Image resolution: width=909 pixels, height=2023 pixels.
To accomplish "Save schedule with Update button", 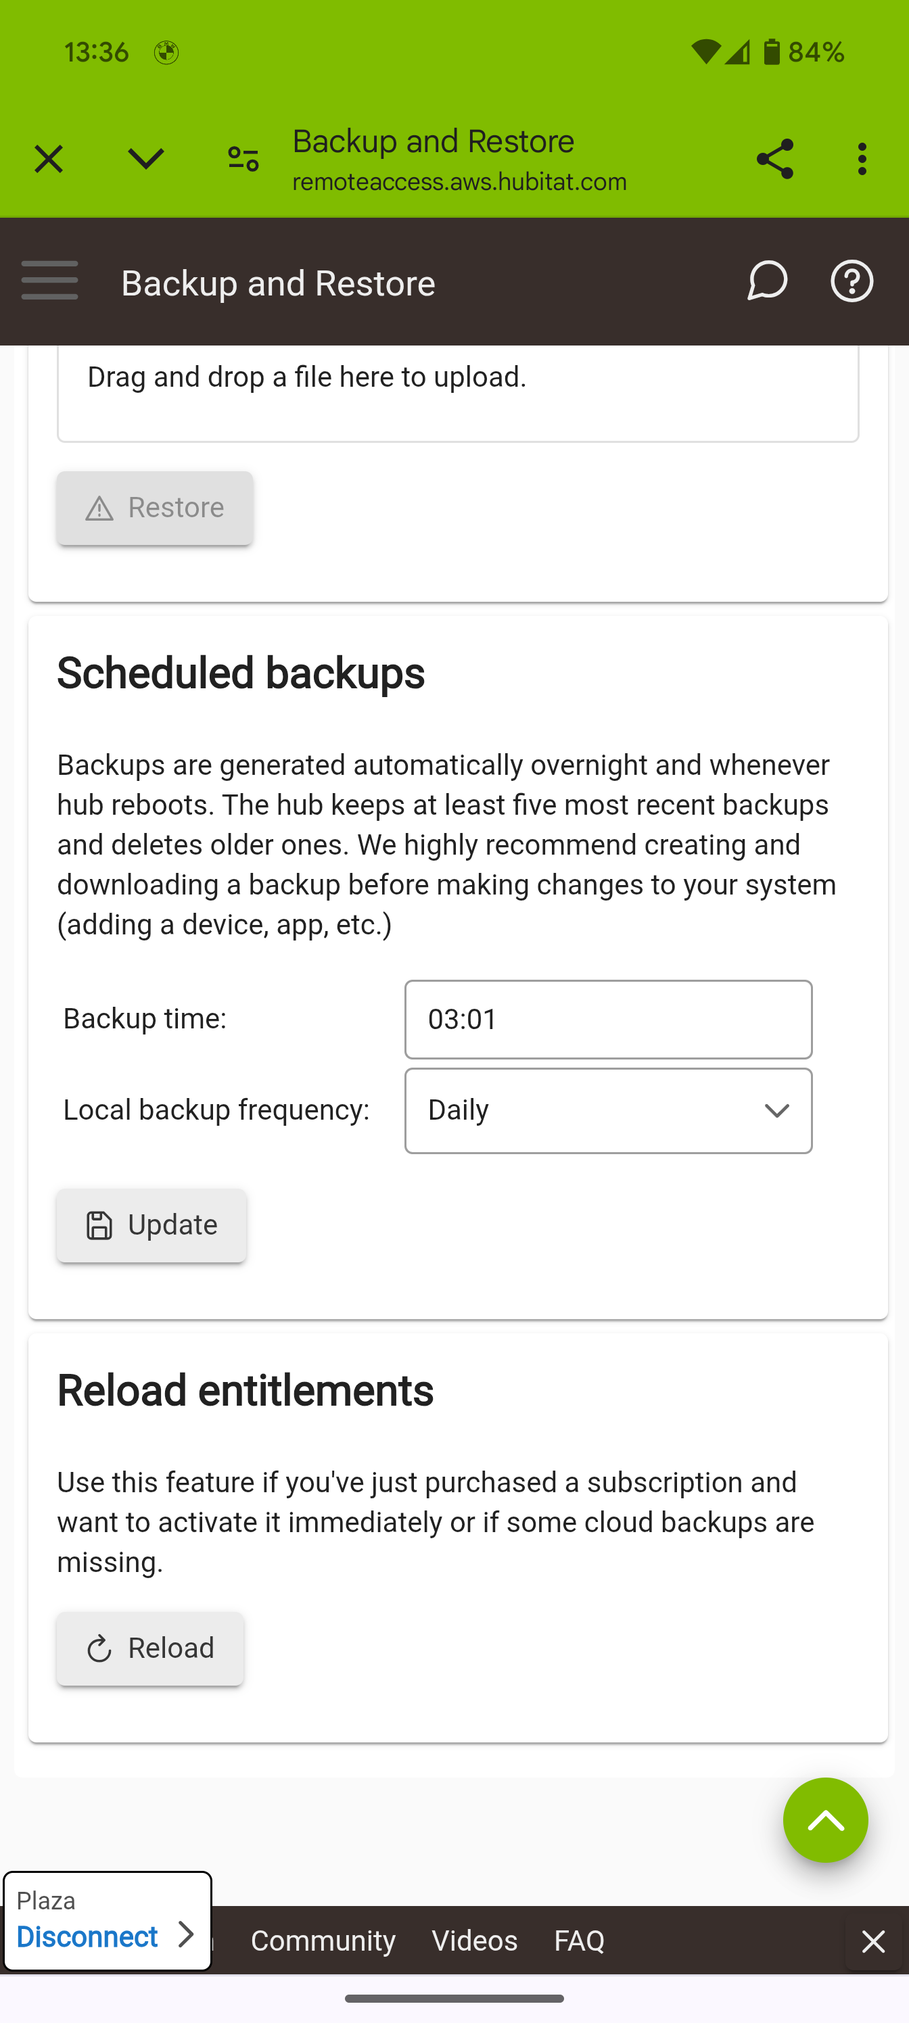I will click(151, 1225).
